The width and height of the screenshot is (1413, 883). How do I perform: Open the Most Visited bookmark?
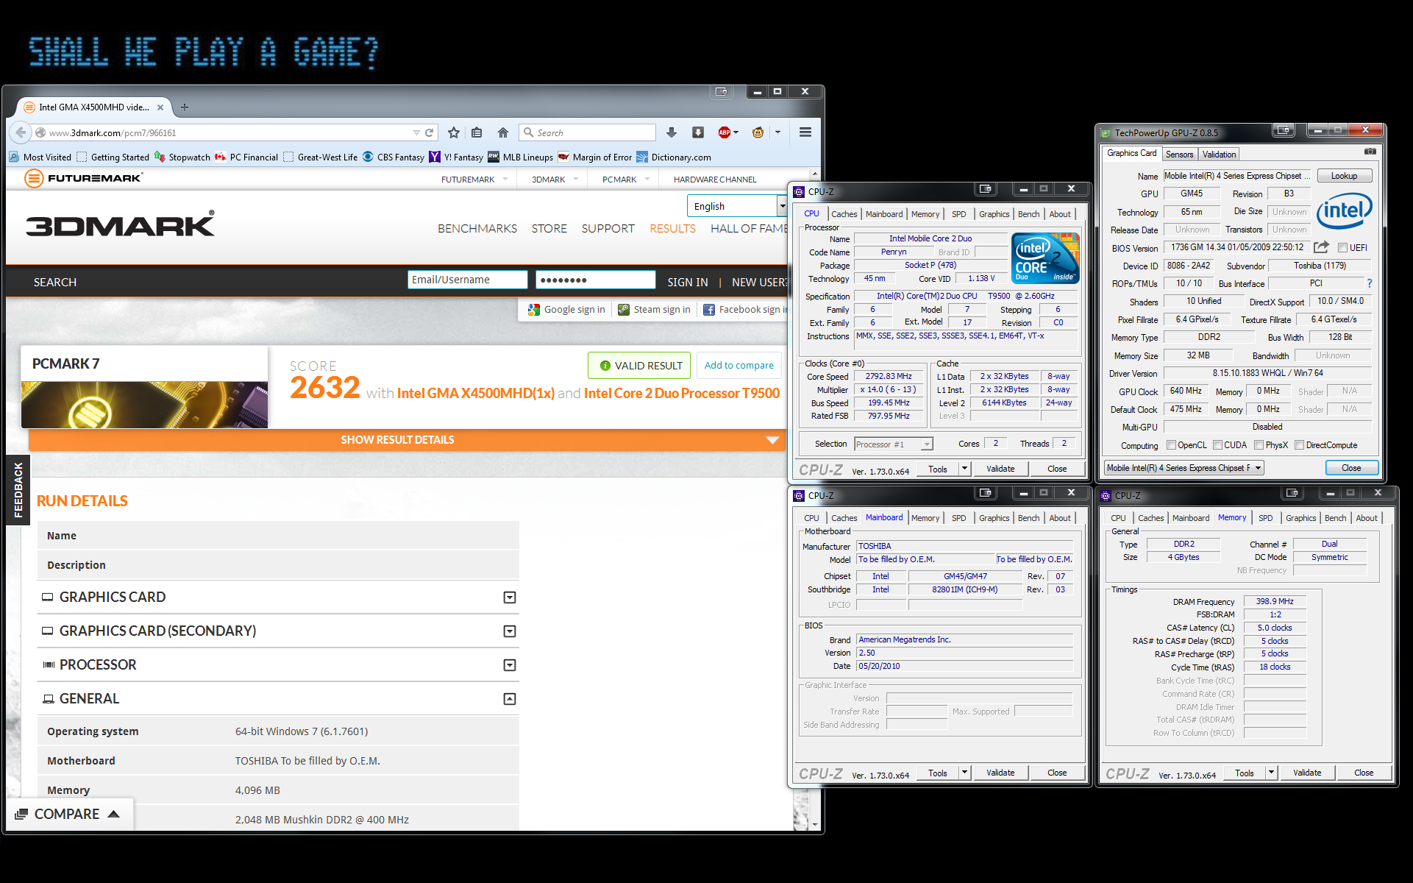[x=40, y=157]
